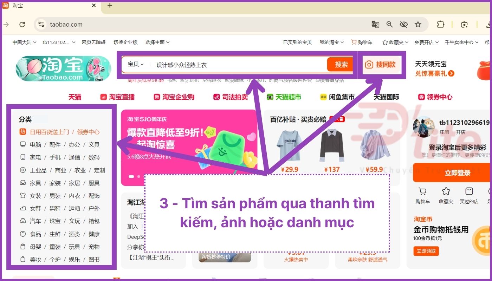Click the 家具 category sofa icon
The image size is (492, 281).
pyautogui.click(x=23, y=183)
